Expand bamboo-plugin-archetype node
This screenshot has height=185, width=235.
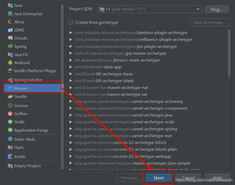tap(71, 33)
